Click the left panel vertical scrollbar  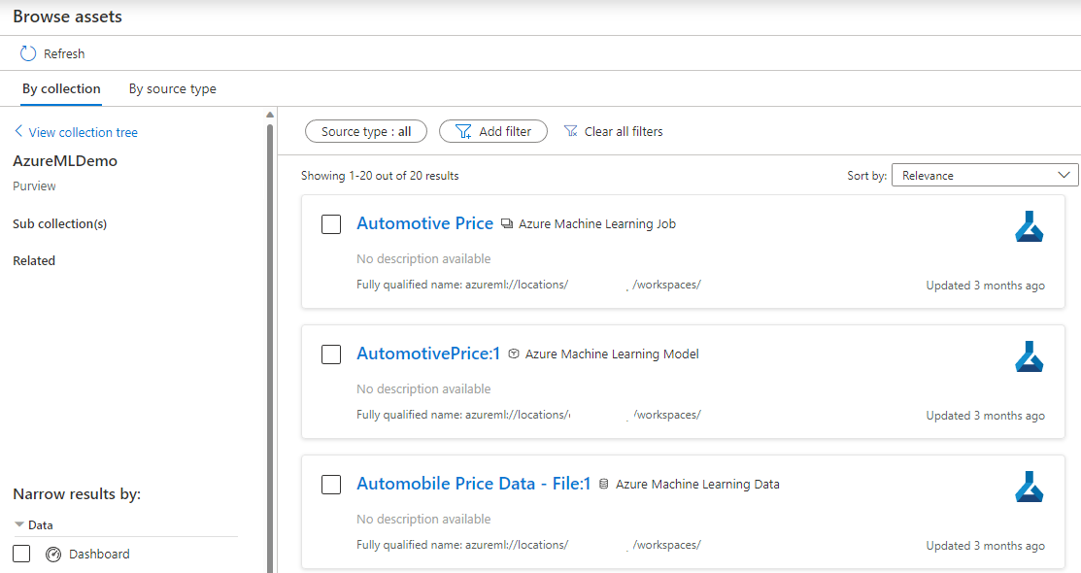coord(270,345)
